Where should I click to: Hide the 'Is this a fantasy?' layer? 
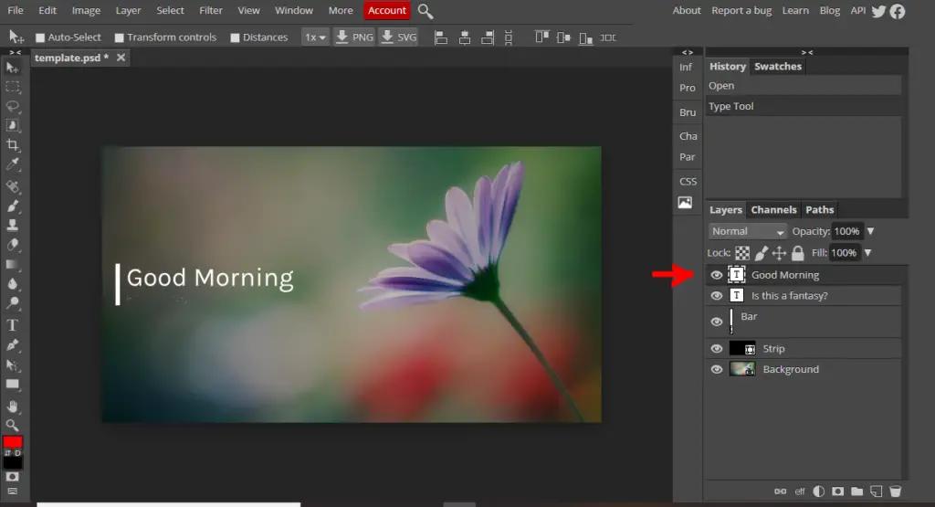[716, 296]
